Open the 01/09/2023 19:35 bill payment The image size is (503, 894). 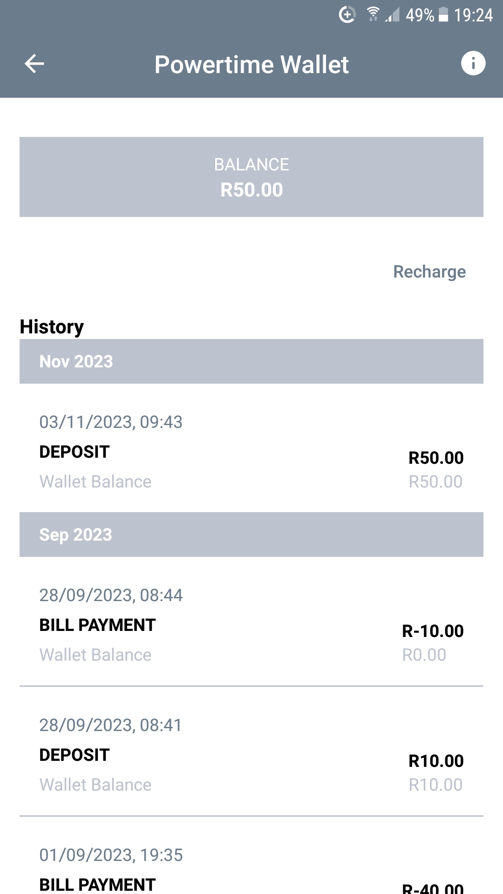click(x=251, y=871)
